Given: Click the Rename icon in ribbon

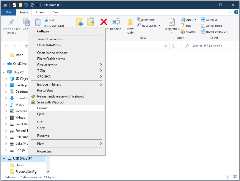Looking at the screenshot, I should click(x=116, y=22).
